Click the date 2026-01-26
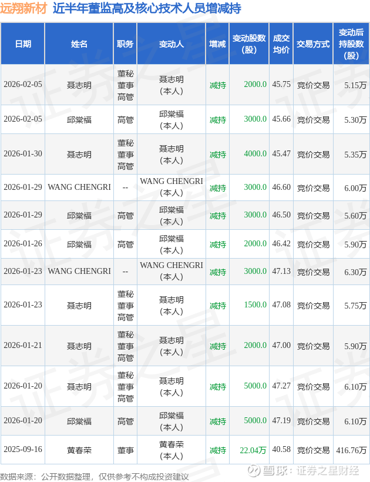 coord(23,244)
